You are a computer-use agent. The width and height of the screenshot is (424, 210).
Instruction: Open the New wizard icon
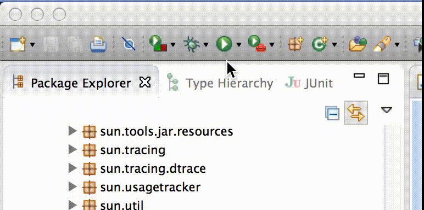pos(18,44)
